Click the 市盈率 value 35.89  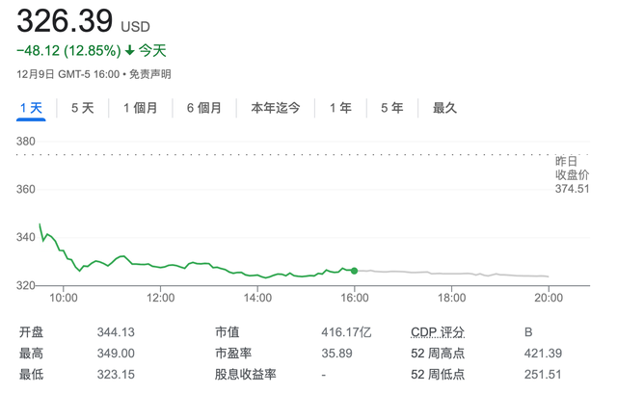pos(335,354)
